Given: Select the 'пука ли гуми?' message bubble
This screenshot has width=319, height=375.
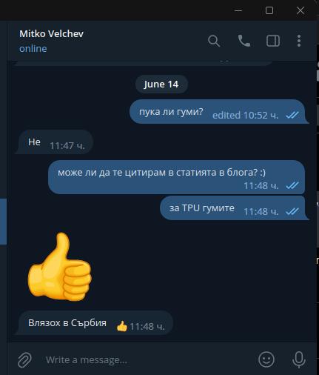Looking at the screenshot, I should 218,112.
